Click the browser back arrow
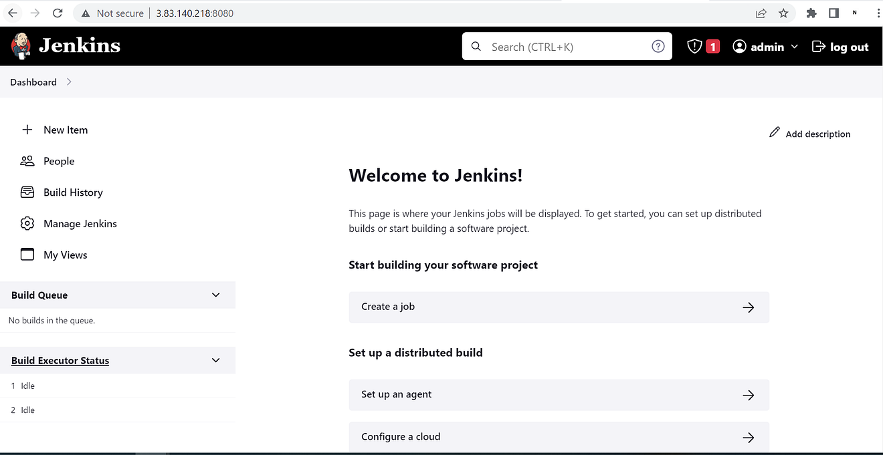This screenshot has width=883, height=455. click(x=13, y=13)
